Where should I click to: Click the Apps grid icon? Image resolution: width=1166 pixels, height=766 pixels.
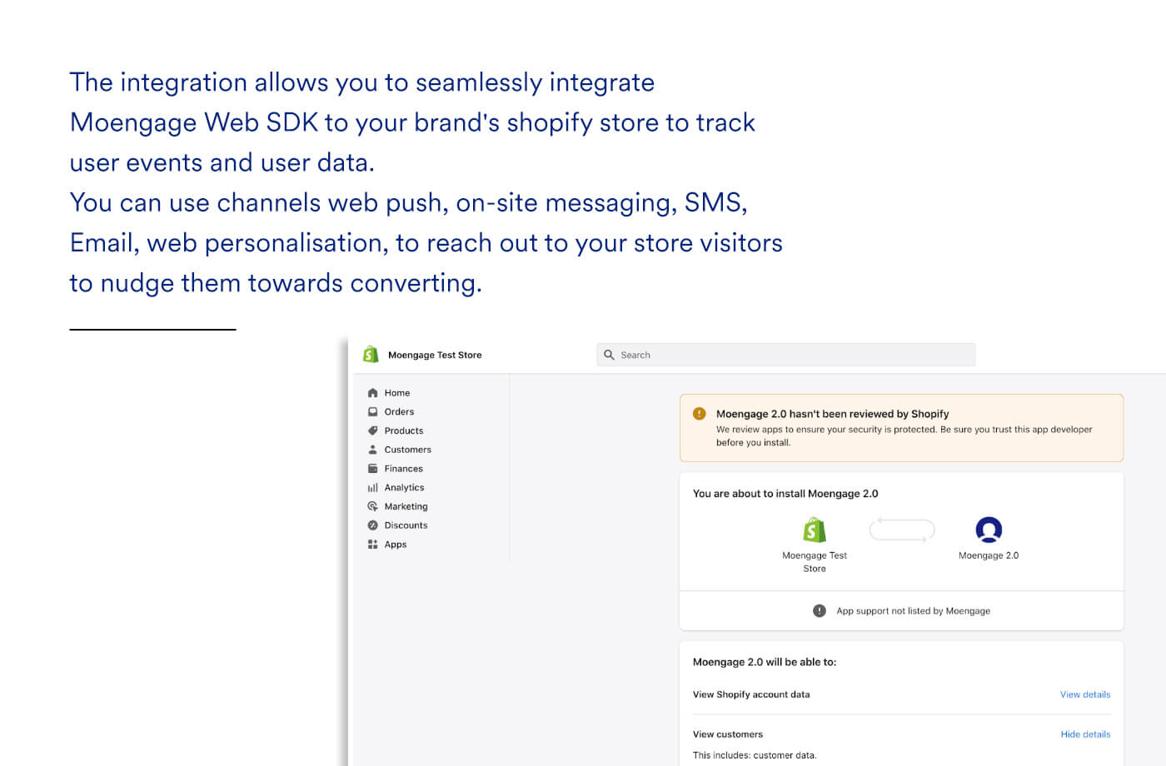click(372, 545)
